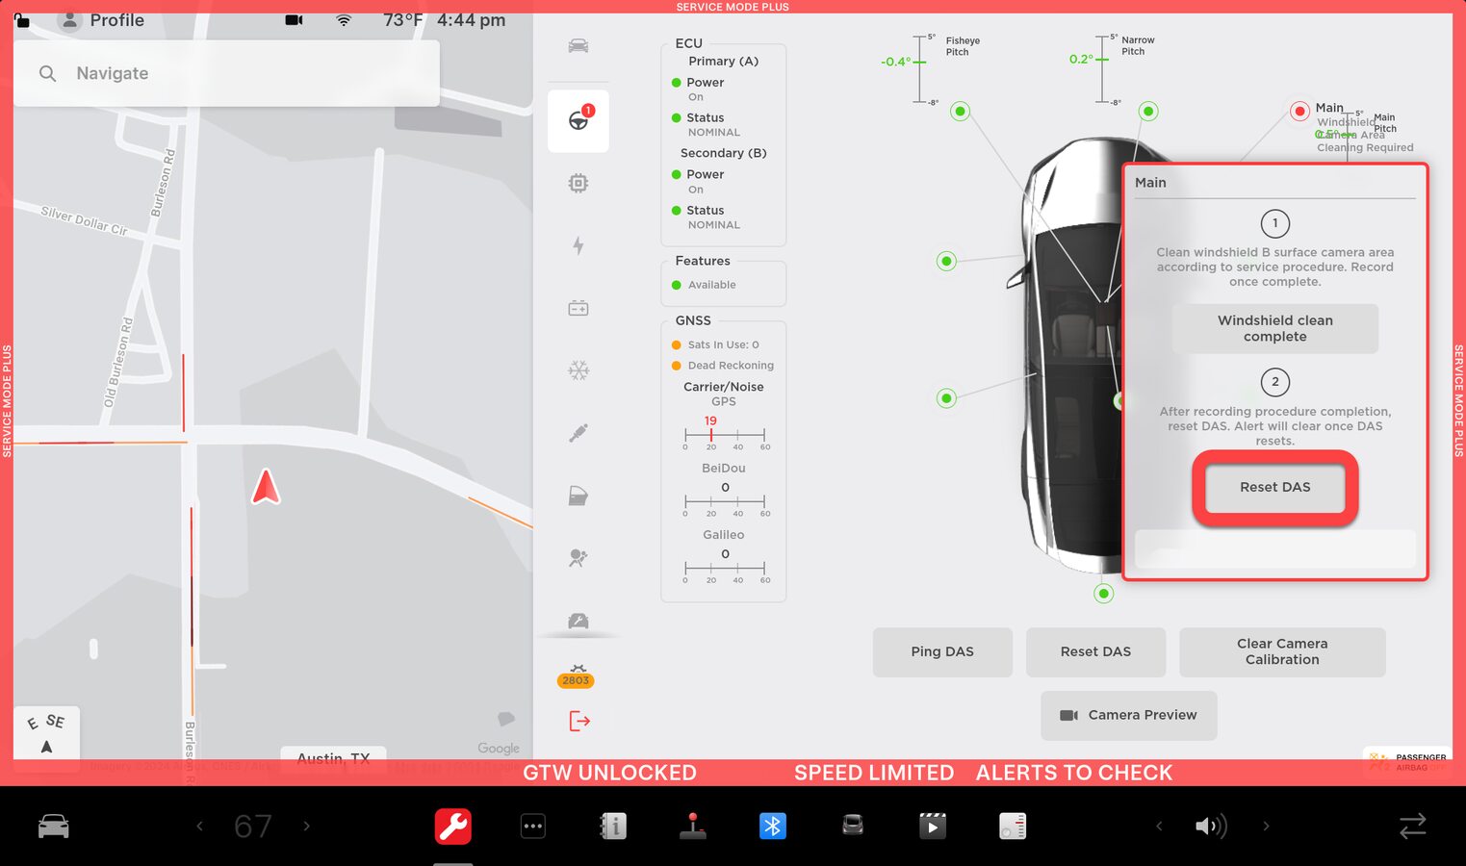Confirm Windshield clean complete

coord(1274,328)
